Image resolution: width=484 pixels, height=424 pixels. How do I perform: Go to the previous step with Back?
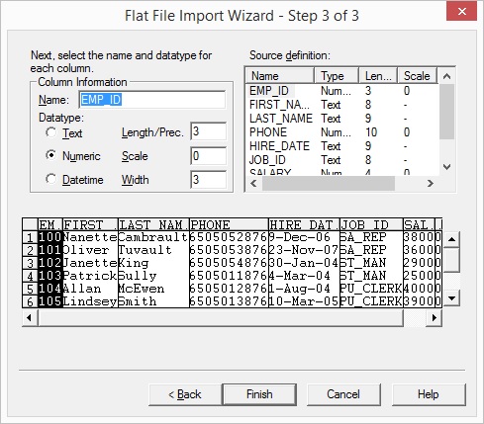(x=185, y=394)
